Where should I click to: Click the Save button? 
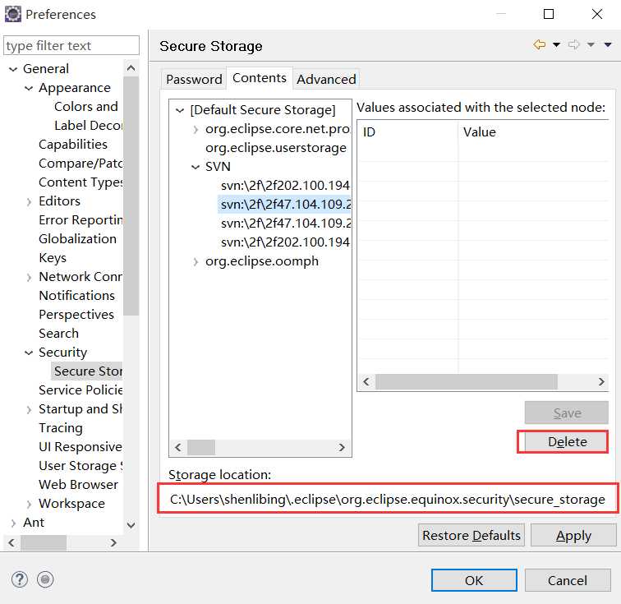tap(567, 413)
